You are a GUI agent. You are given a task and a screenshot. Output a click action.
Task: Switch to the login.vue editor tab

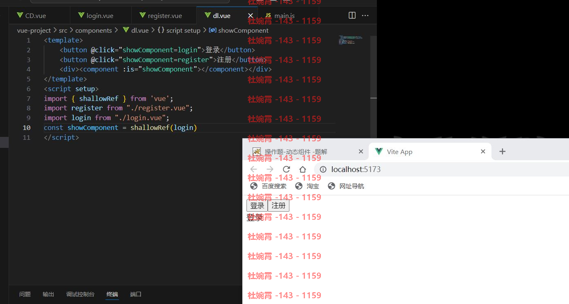coord(101,16)
